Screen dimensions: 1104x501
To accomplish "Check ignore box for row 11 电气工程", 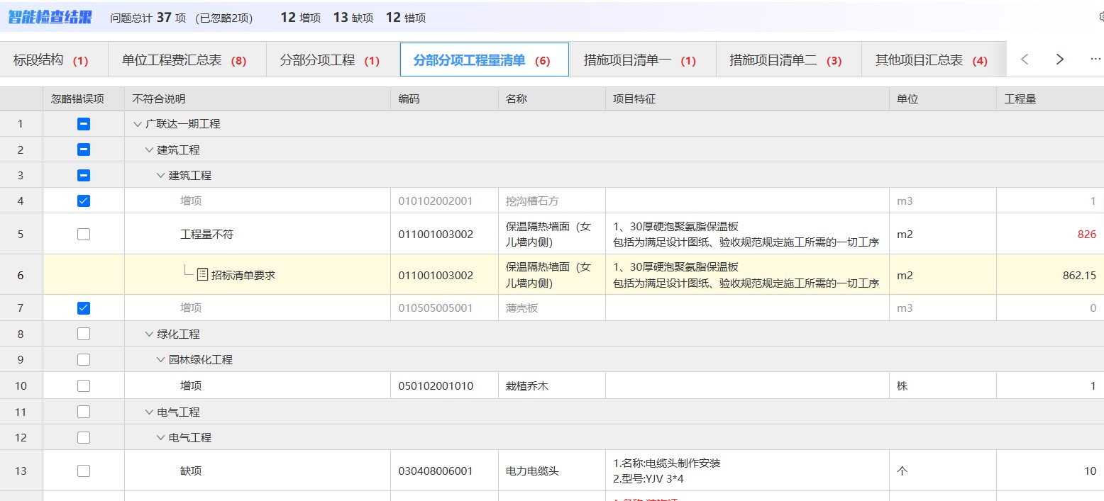I will click(84, 412).
